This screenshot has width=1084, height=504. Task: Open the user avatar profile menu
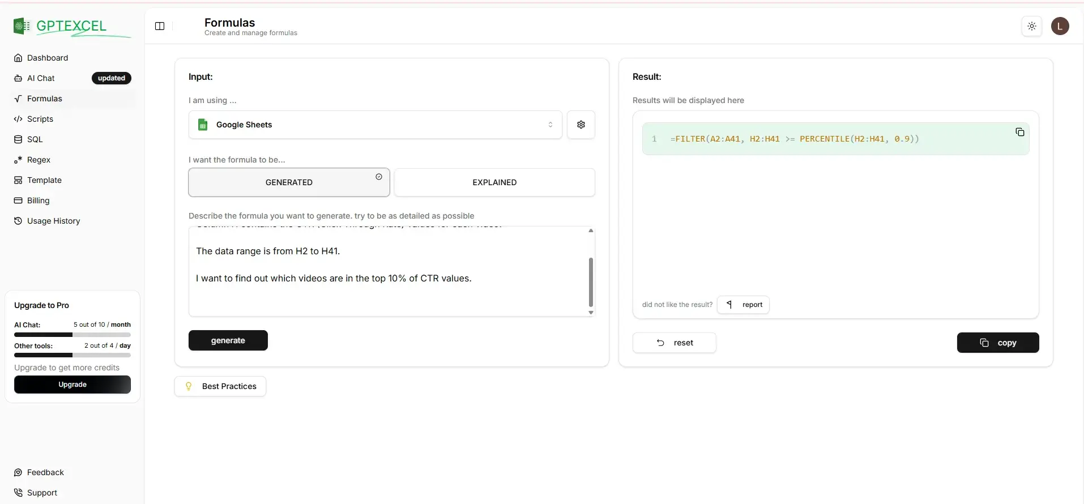coord(1060,26)
